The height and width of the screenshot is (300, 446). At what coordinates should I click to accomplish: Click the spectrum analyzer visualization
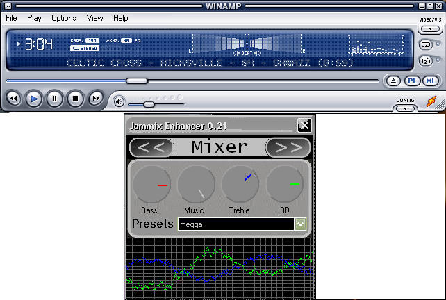tap(376, 45)
